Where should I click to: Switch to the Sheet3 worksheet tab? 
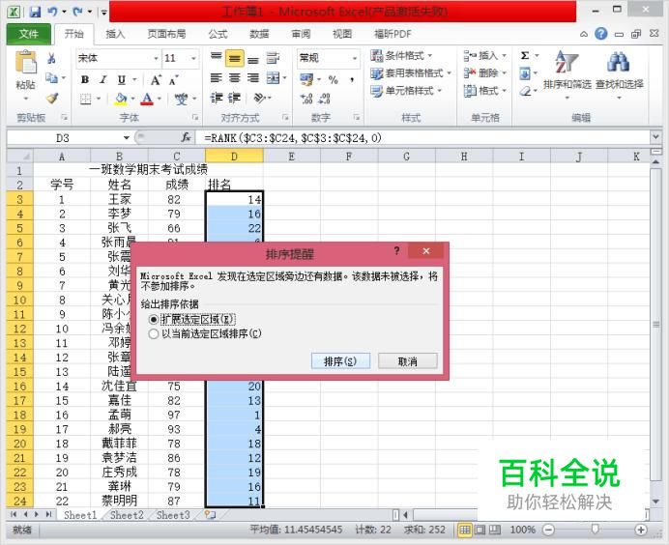(173, 515)
